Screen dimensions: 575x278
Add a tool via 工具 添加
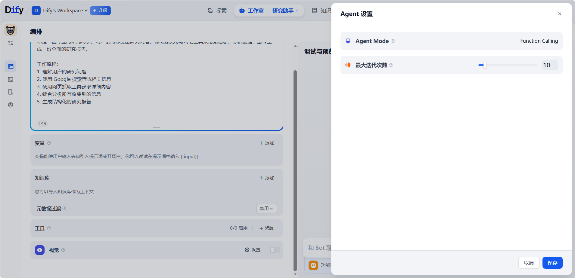267,228
